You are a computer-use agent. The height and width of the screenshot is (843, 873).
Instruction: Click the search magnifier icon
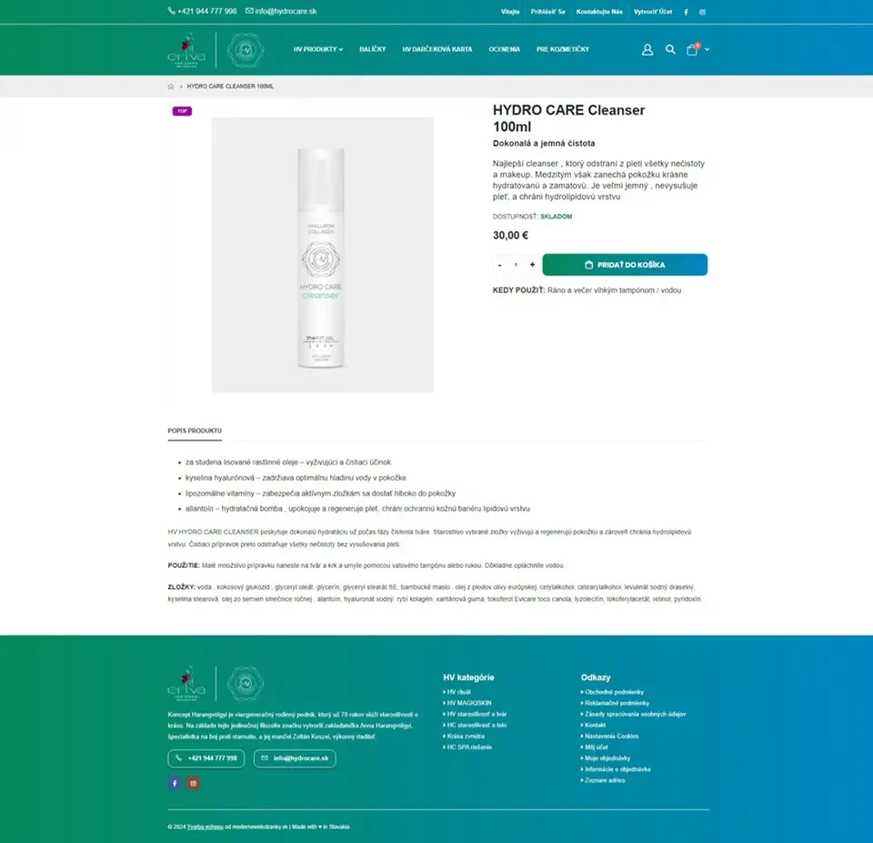(670, 50)
